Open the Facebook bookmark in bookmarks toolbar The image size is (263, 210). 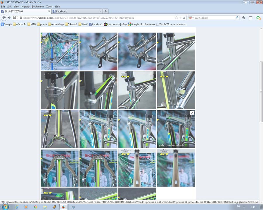[96, 24]
